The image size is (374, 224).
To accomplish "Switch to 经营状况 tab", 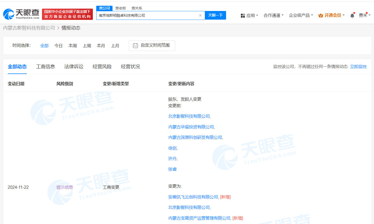I will click(130, 67).
